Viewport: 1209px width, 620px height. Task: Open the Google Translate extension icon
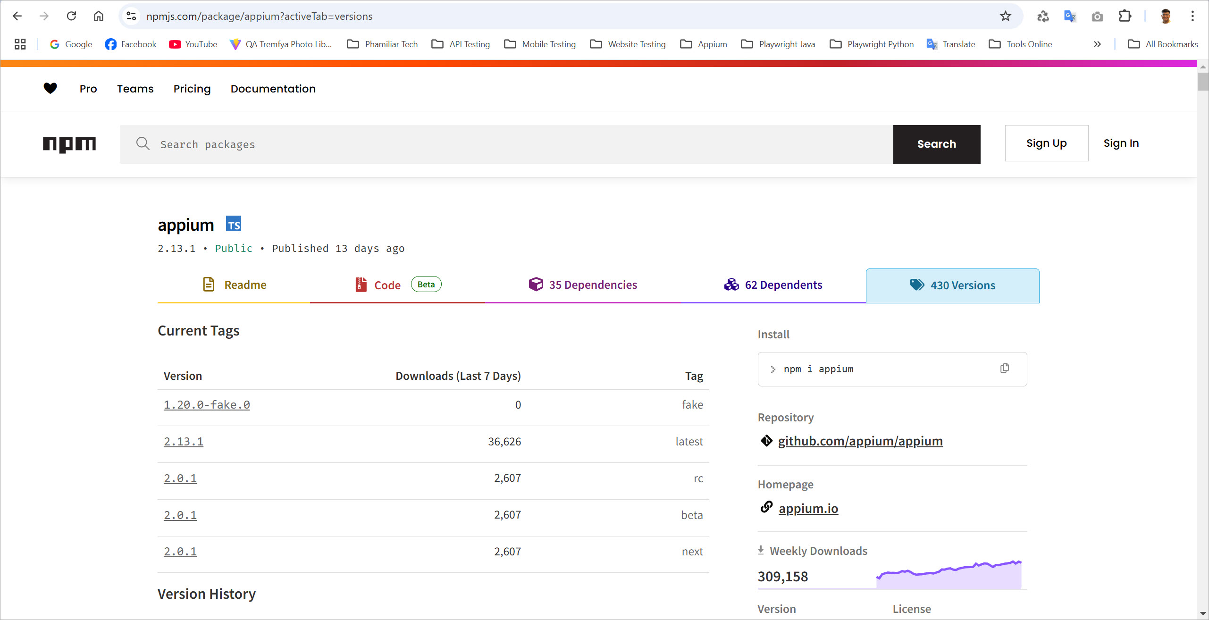[x=1070, y=16]
